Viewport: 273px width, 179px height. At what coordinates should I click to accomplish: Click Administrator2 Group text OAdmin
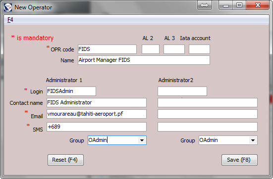click(209, 140)
